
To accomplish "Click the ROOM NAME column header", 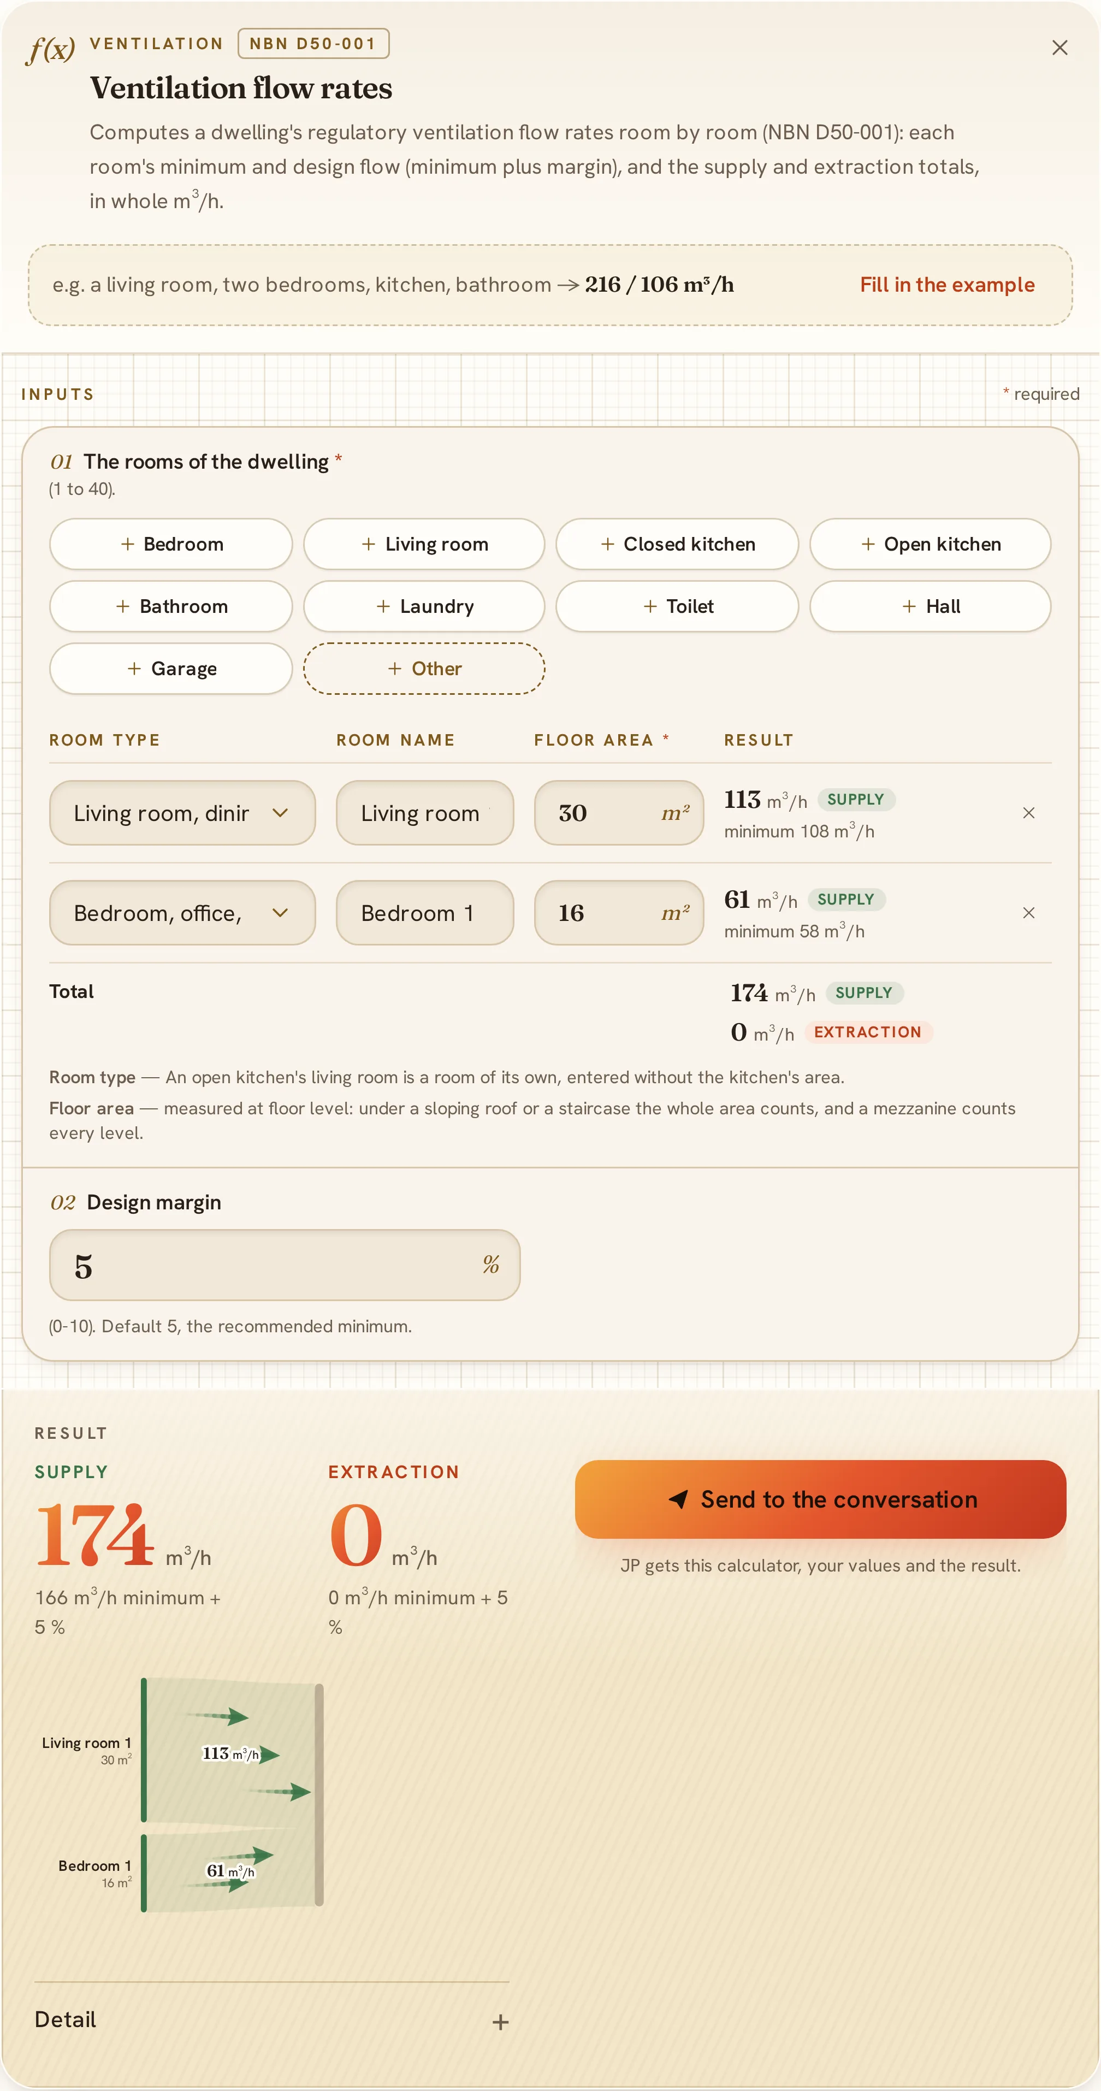I will (395, 740).
